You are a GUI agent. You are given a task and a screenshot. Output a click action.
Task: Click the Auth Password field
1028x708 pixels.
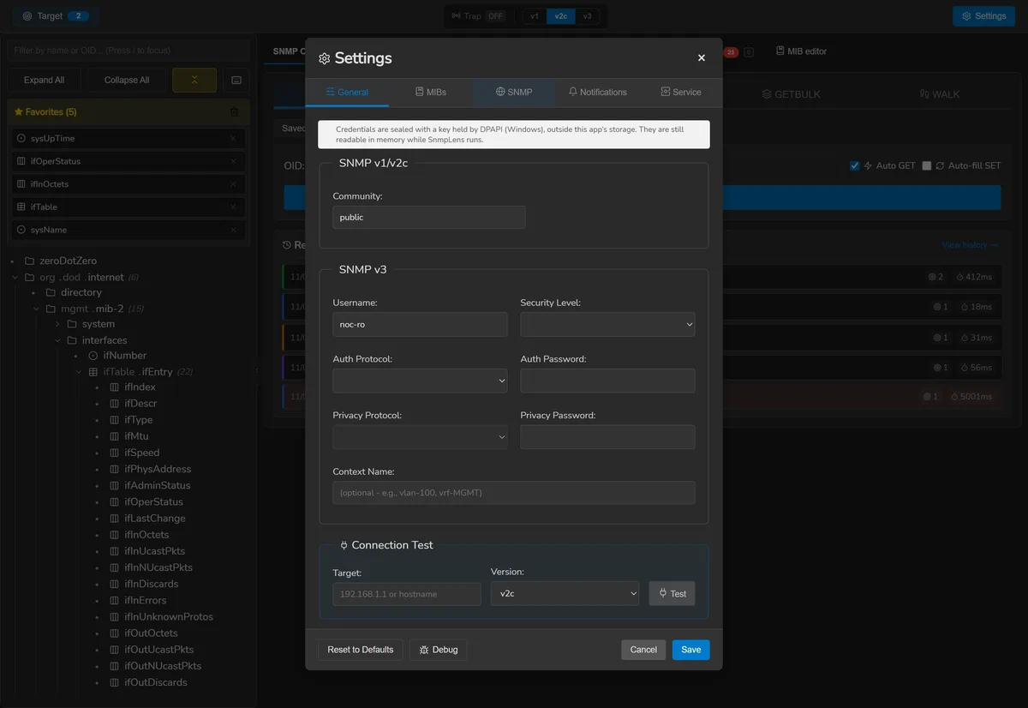point(607,381)
